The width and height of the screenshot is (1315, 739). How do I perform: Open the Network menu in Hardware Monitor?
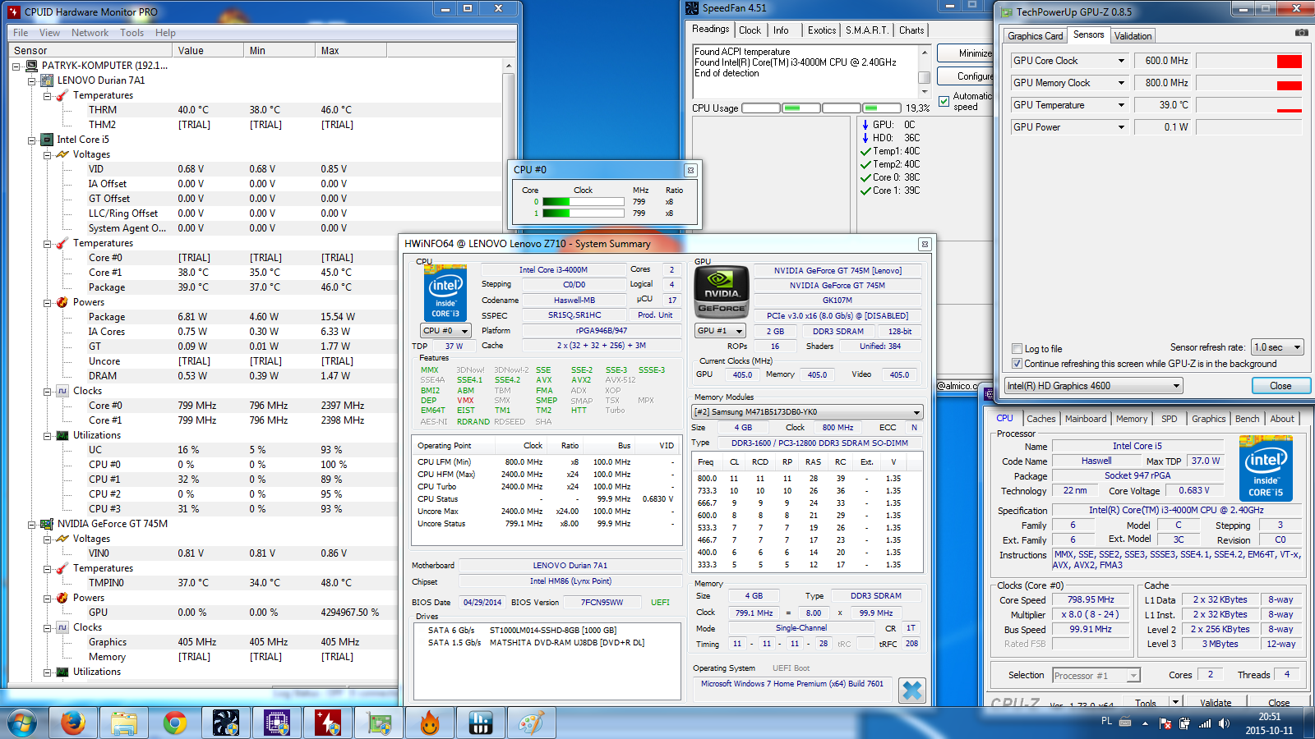point(90,33)
